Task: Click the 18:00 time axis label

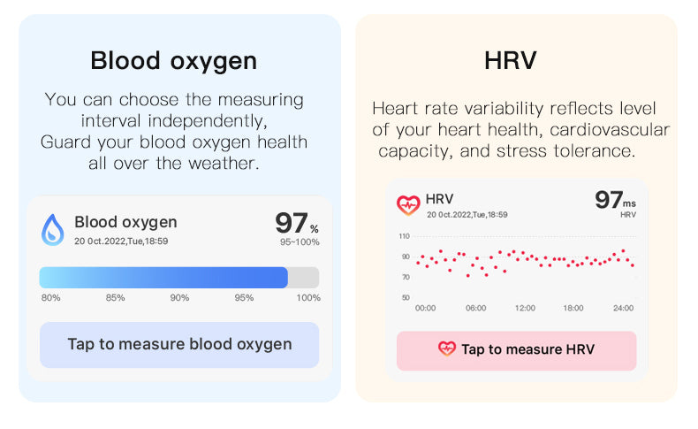Action: pyautogui.click(x=573, y=308)
